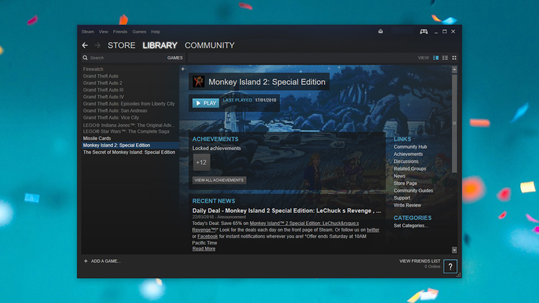The height and width of the screenshot is (303, 539).
Task: Open Store Page link
Action: point(406,183)
